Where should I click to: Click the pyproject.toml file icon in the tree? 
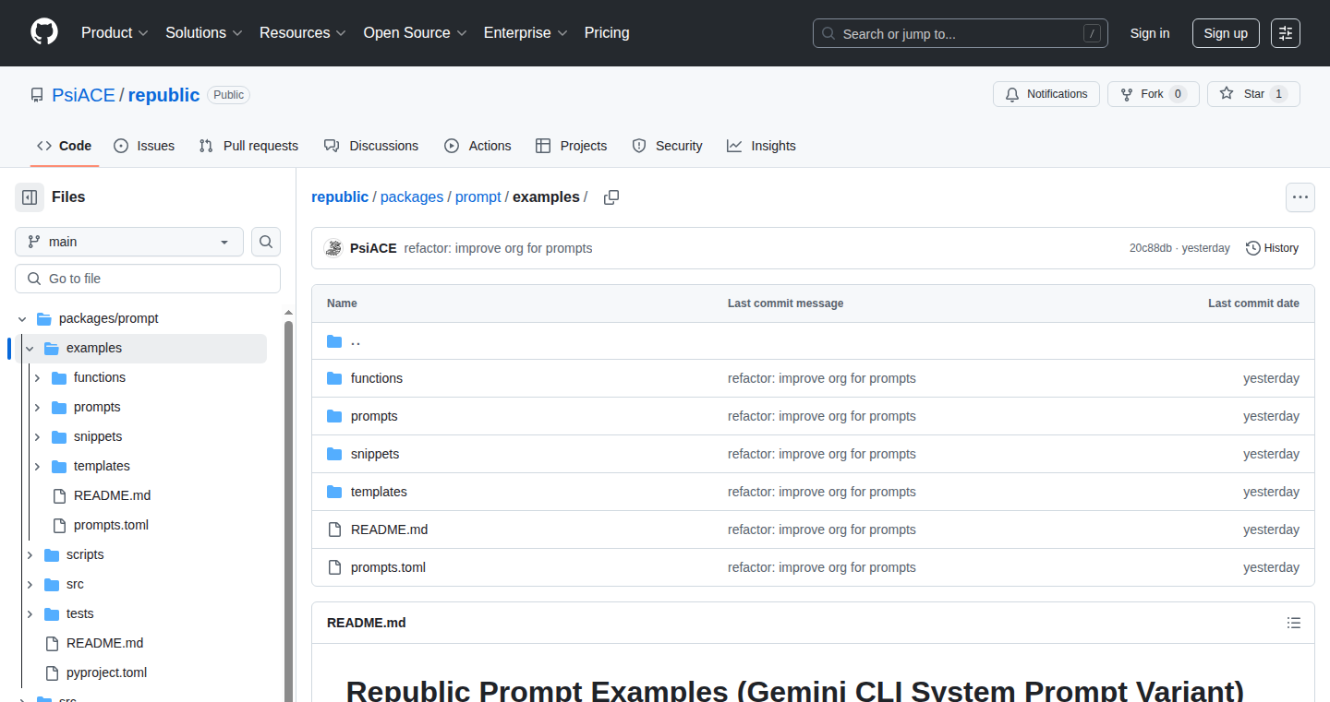click(x=52, y=672)
